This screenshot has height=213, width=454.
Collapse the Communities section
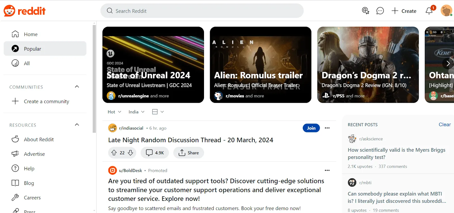[77, 87]
